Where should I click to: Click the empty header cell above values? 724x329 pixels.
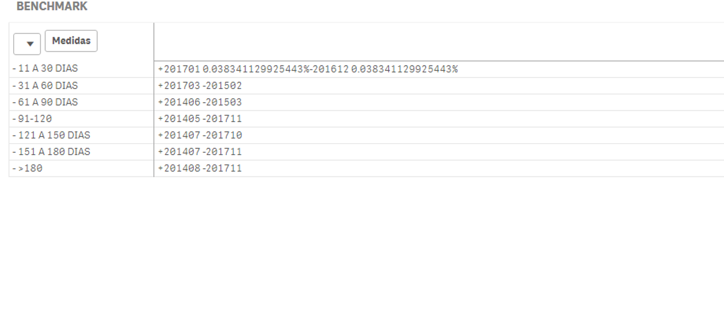[x=439, y=42]
